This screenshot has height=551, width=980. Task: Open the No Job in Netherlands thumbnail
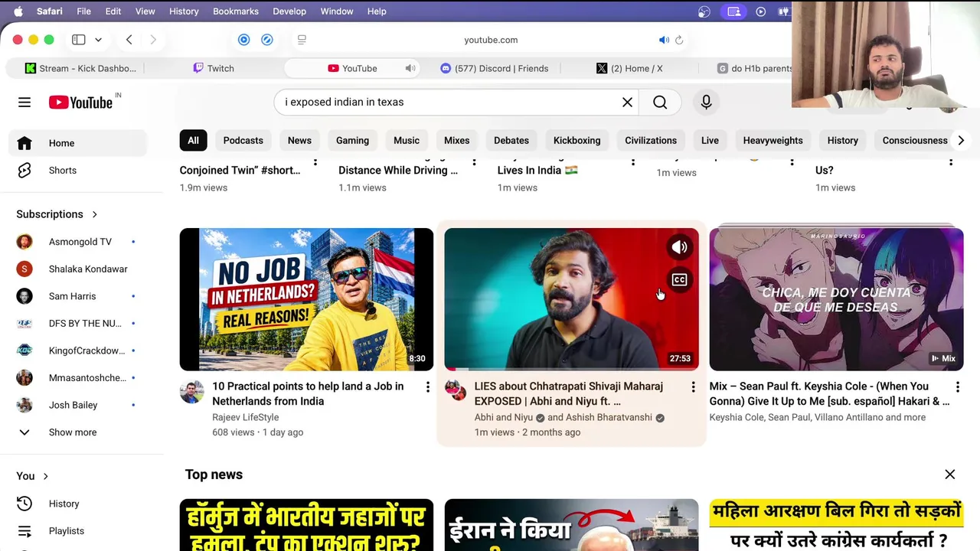[x=306, y=299]
